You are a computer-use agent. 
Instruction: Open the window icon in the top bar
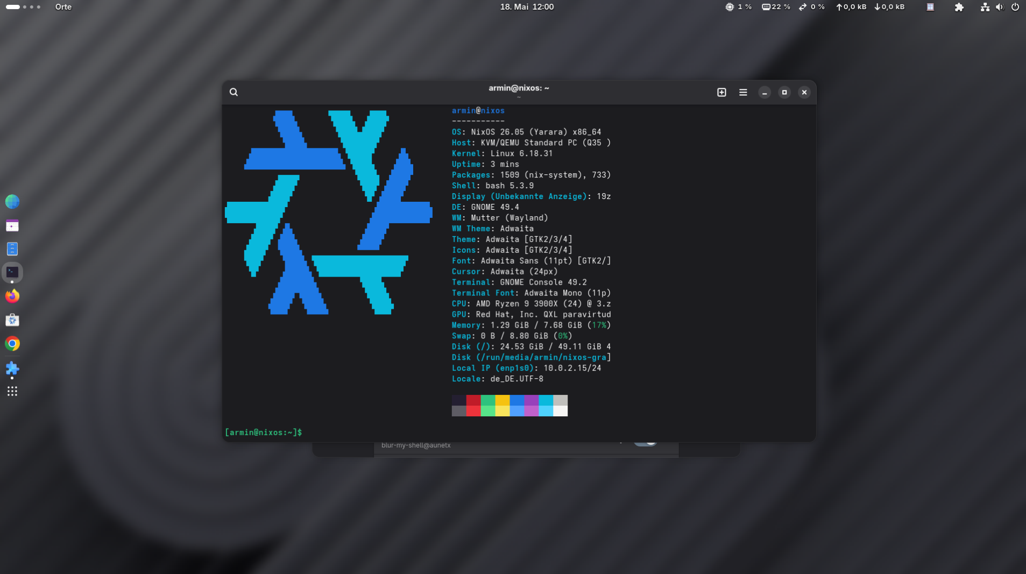pyautogui.click(x=930, y=7)
